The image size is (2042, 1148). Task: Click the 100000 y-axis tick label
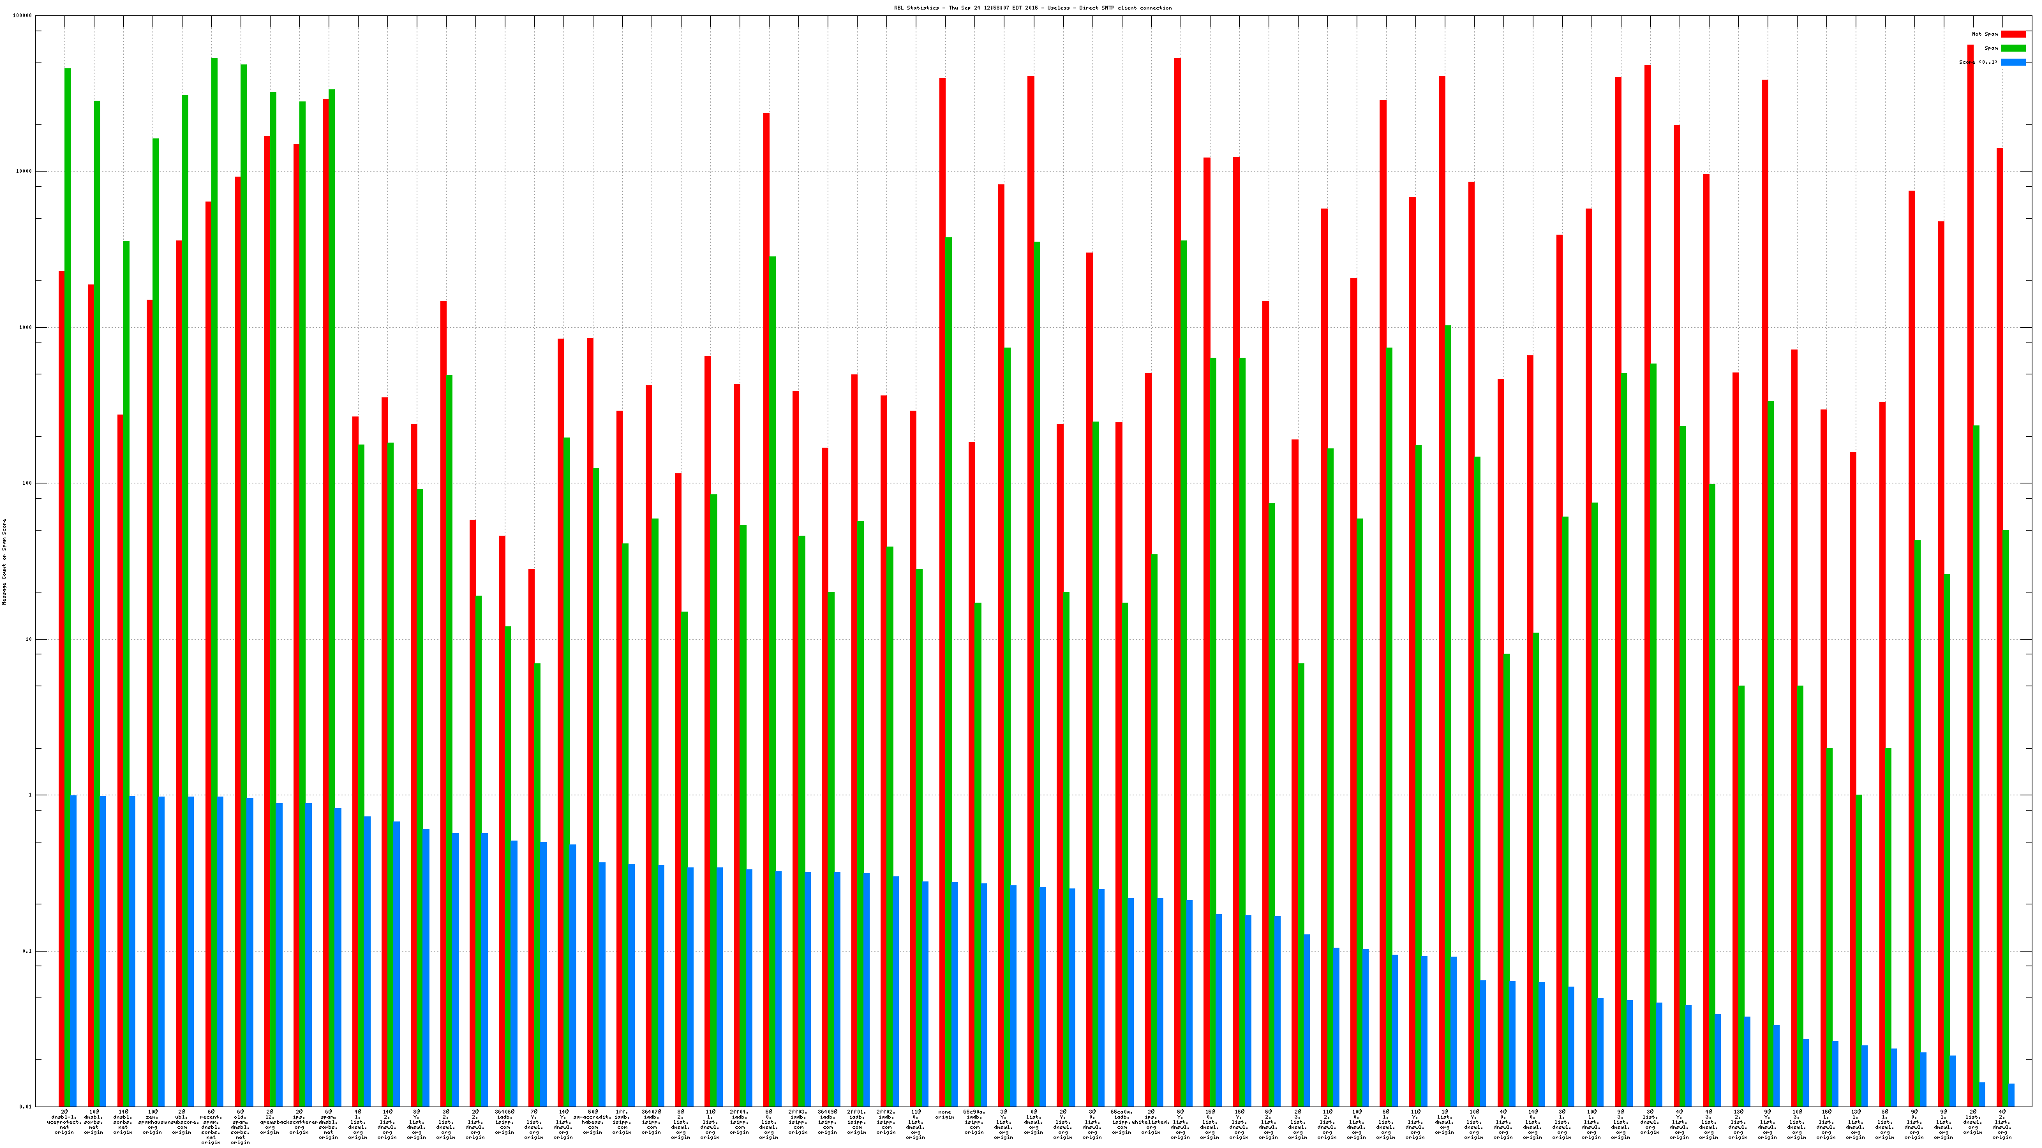(23, 16)
